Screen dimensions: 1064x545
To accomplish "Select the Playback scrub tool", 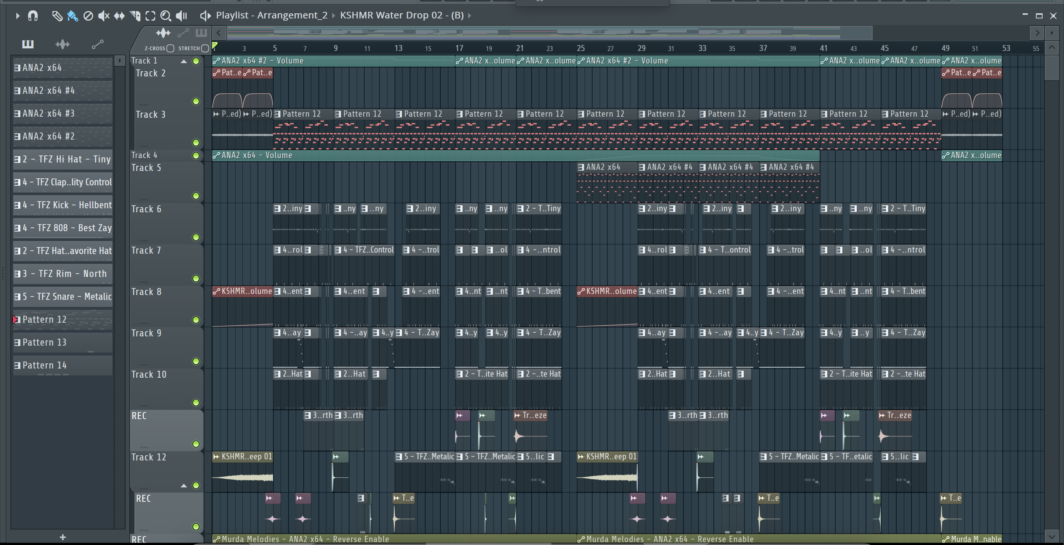I will coord(181,16).
